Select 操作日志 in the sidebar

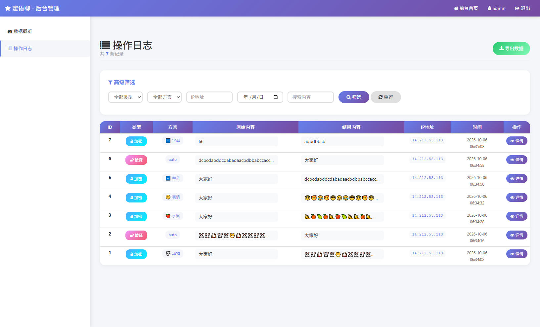coord(45,49)
